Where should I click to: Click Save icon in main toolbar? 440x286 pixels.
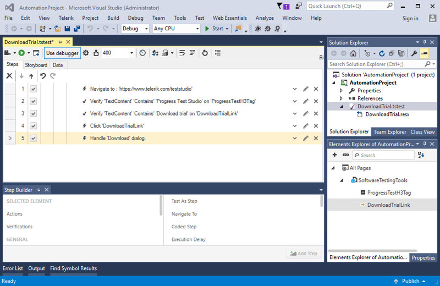[x=67, y=29]
